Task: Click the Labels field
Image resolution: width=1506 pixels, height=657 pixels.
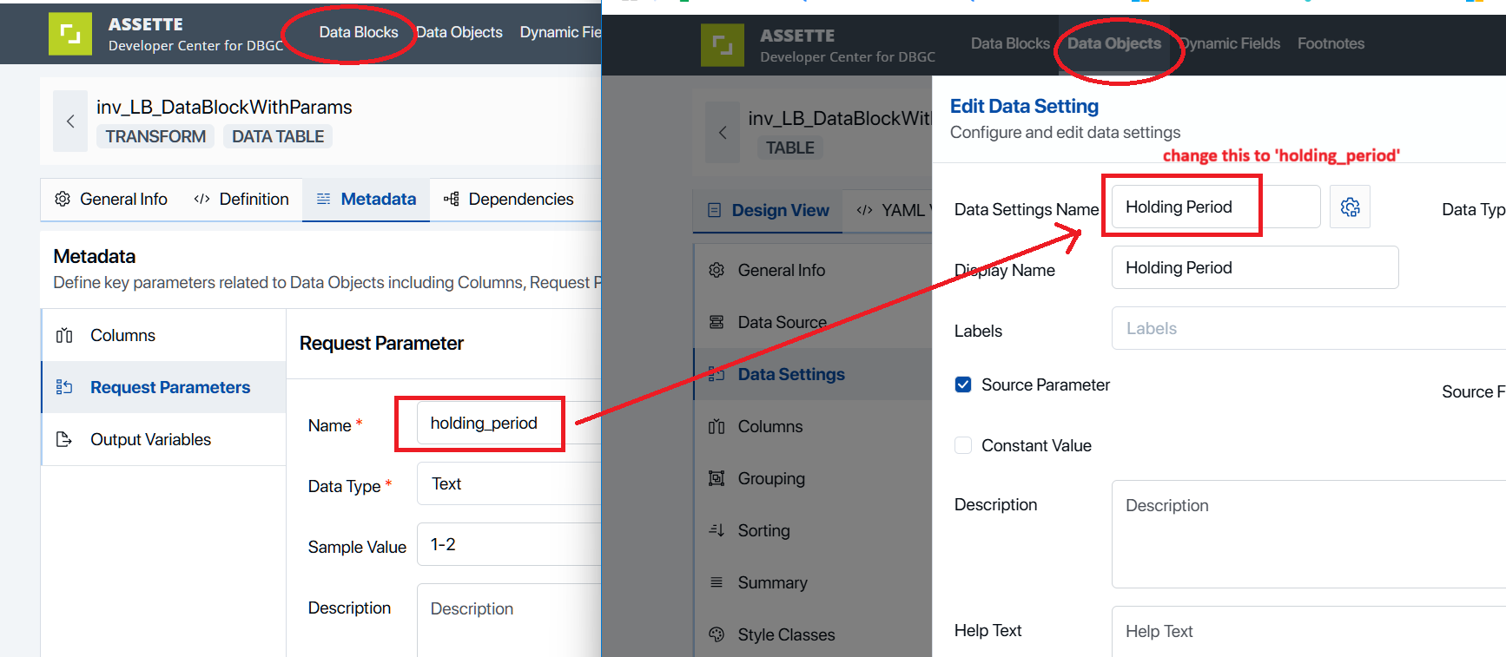Action: [x=1309, y=328]
